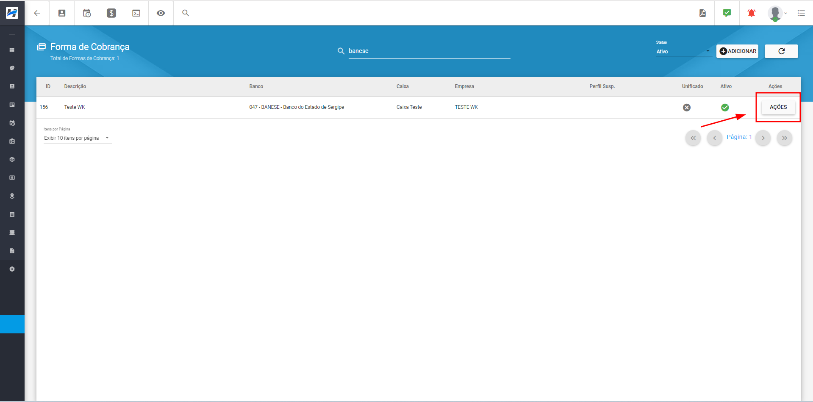Click the green Ativo check for row 156
Screen dimensions: 813x402
tap(725, 108)
